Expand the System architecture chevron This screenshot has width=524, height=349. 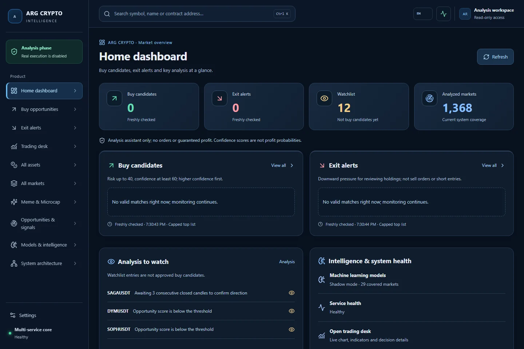(x=75, y=264)
